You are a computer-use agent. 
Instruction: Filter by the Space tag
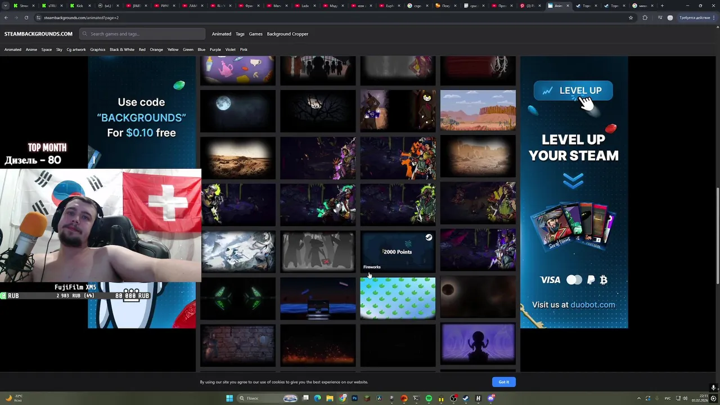[47, 49]
